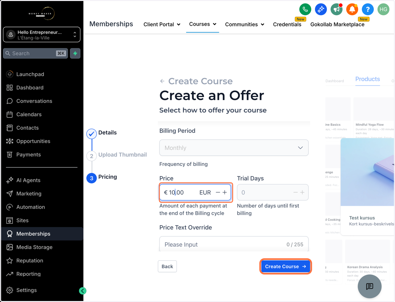395x302 pixels.
Task: Click the "Create an Offer" heading
Action: (212, 95)
